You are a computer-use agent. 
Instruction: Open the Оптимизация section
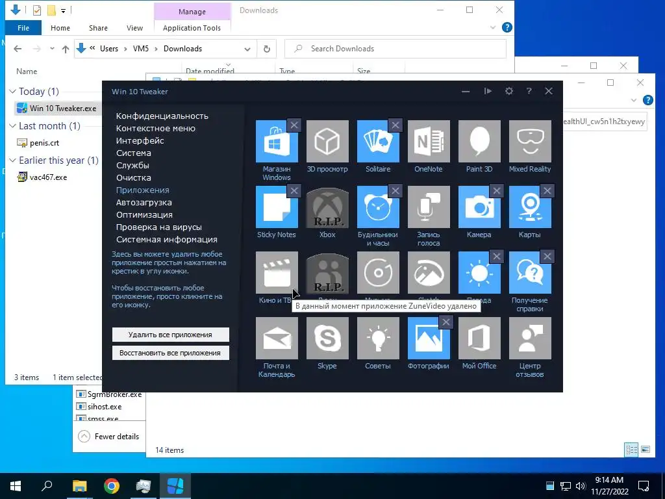(x=144, y=214)
